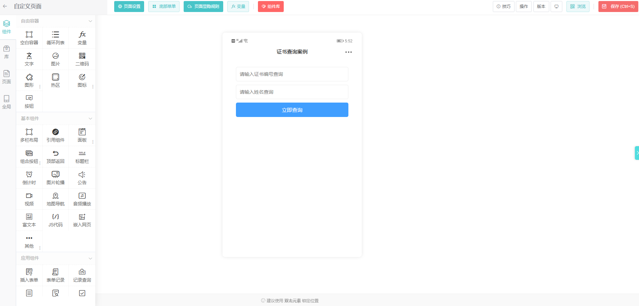Open 页面设置 page settings
Image resolution: width=639 pixels, height=306 pixels.
[x=129, y=7]
